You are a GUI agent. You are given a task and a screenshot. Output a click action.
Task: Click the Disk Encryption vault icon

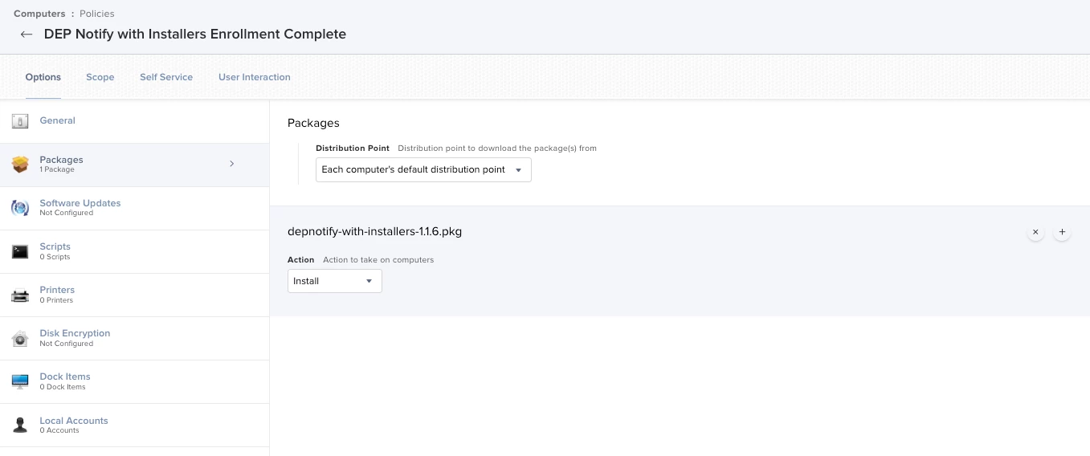pyautogui.click(x=20, y=338)
